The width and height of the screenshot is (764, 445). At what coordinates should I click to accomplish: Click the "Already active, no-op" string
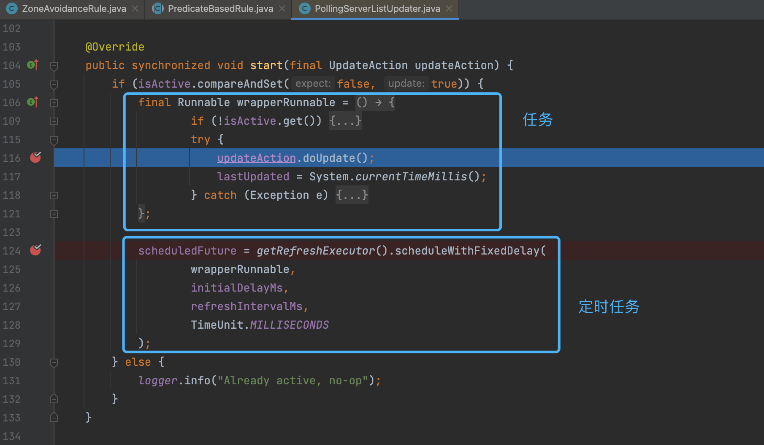(x=293, y=381)
